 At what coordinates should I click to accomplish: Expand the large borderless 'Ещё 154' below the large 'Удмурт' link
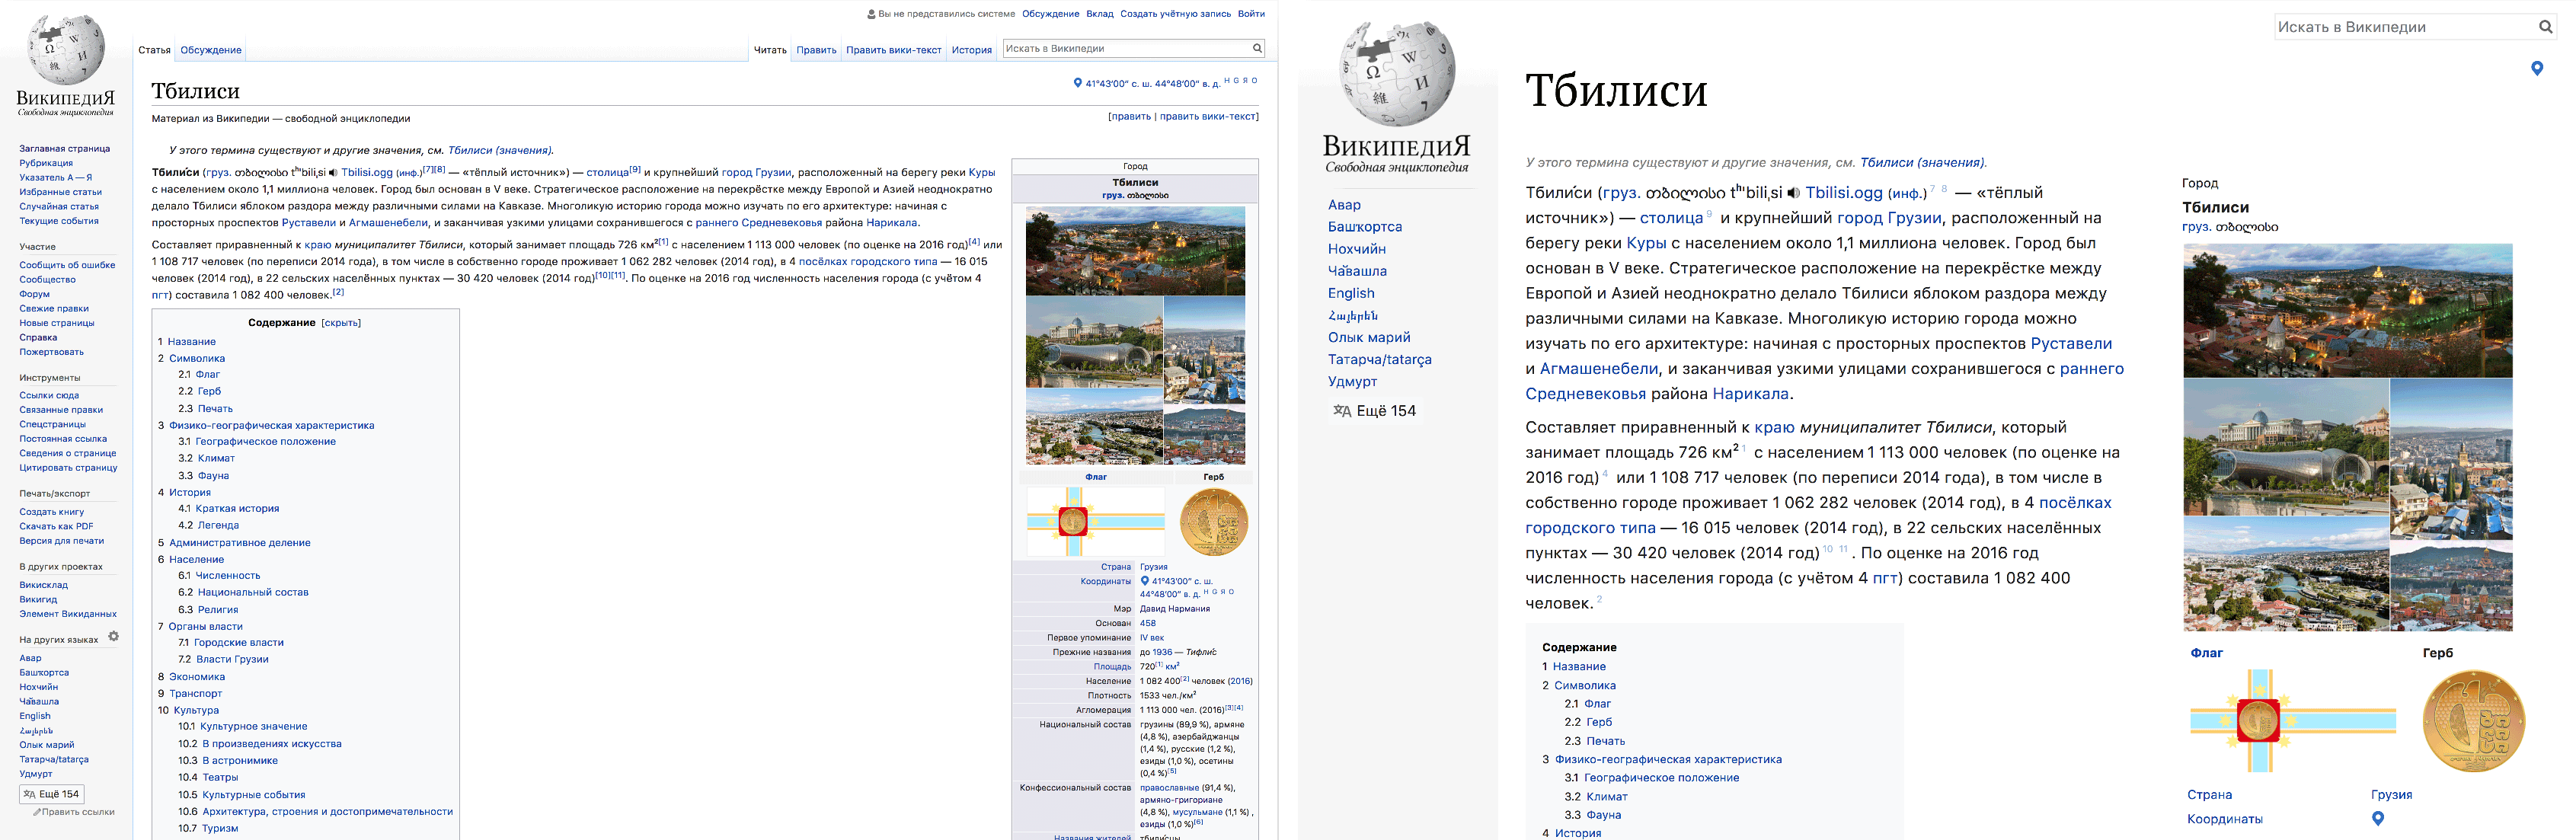[x=1375, y=411]
